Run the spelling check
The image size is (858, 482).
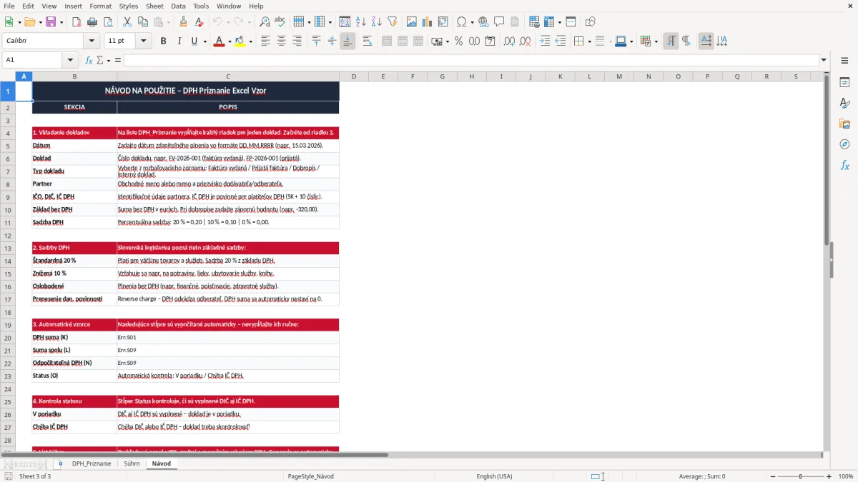(x=280, y=22)
